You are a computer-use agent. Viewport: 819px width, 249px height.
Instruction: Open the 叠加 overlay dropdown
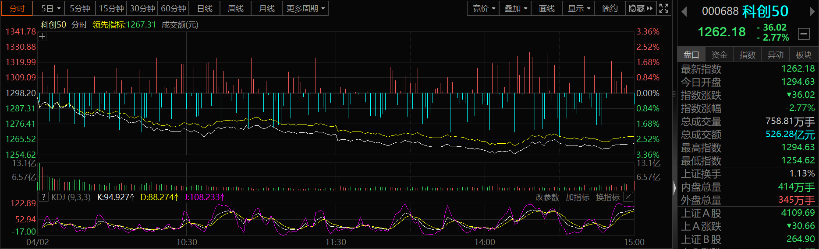point(515,8)
